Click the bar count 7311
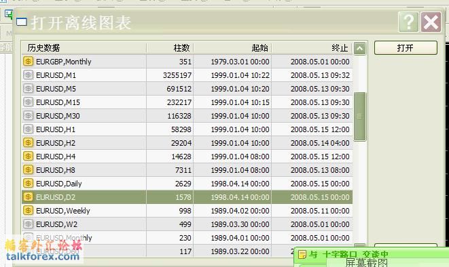Screen dimensions: 449x267 [x=183, y=170]
